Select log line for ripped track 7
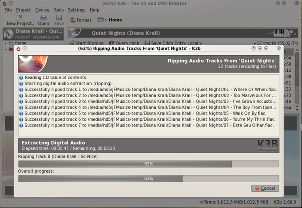Viewport: 302px width, 208px height. 149,125
